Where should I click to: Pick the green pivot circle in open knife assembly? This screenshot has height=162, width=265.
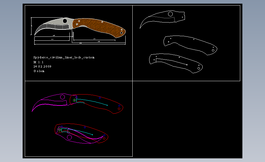[74, 100]
